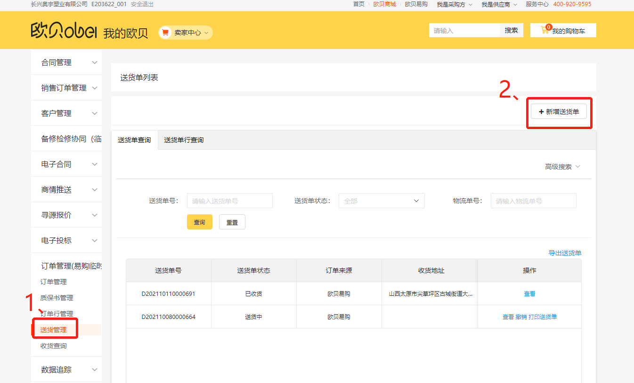Expand 高级搜索 options
Viewport: 634px width, 383px height.
[x=562, y=166]
